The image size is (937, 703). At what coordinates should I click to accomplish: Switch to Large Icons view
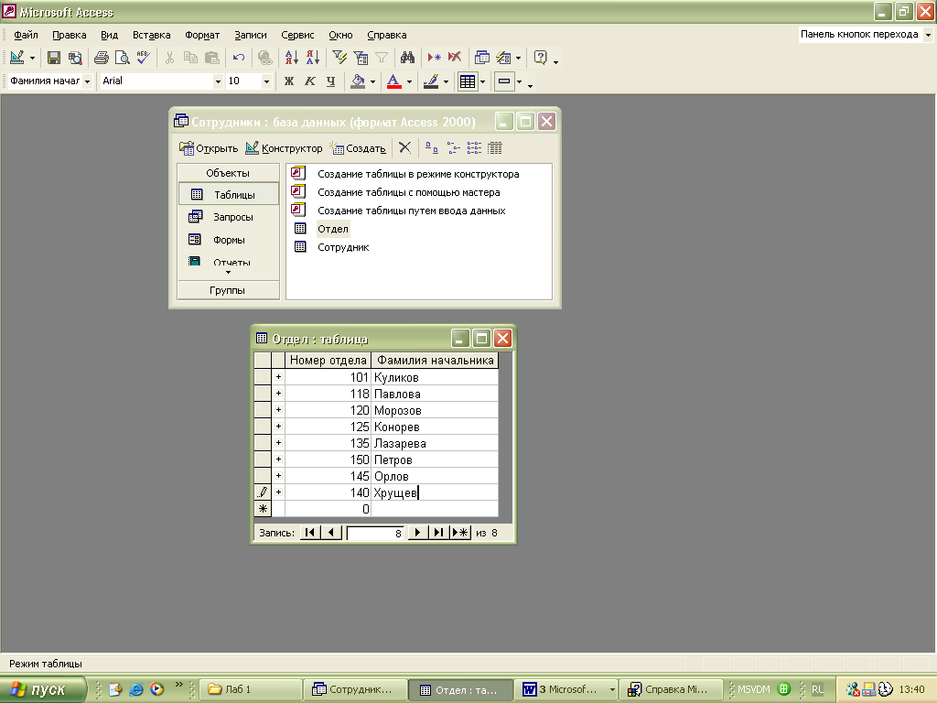[432, 147]
